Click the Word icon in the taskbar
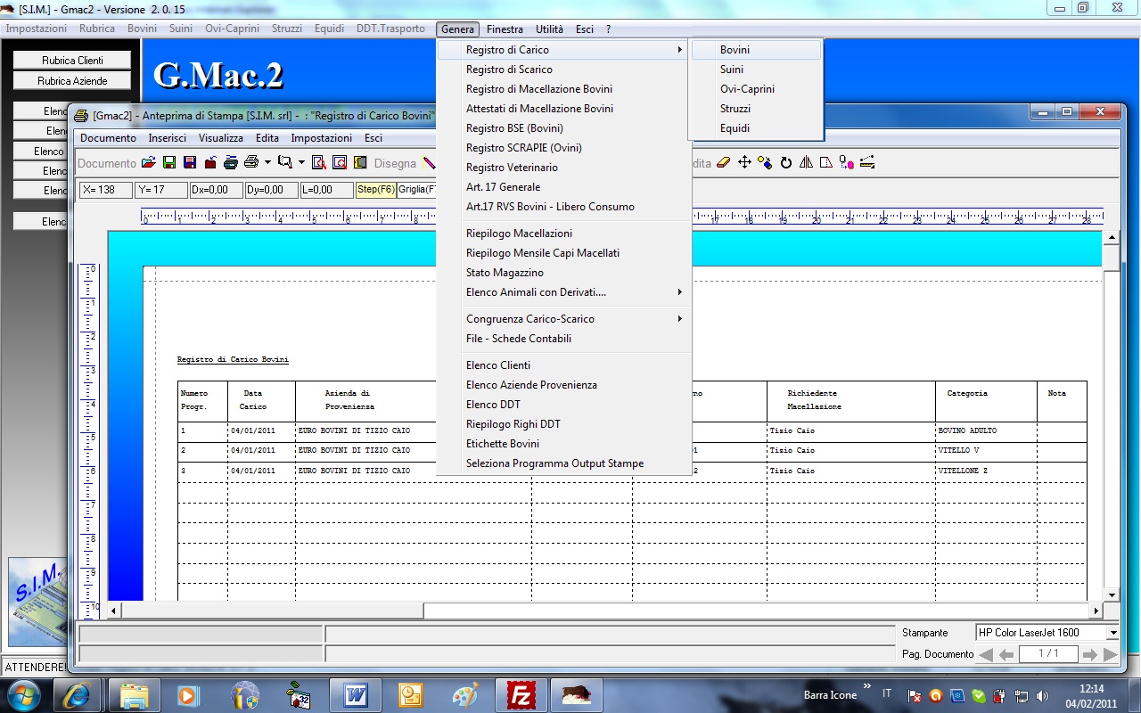 pyautogui.click(x=355, y=694)
